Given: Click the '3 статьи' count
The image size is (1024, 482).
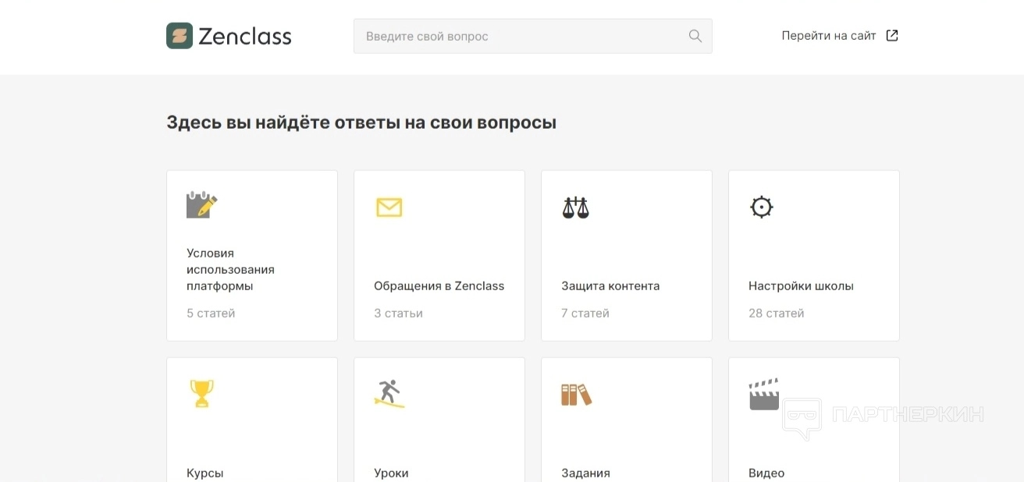Looking at the screenshot, I should pos(398,313).
